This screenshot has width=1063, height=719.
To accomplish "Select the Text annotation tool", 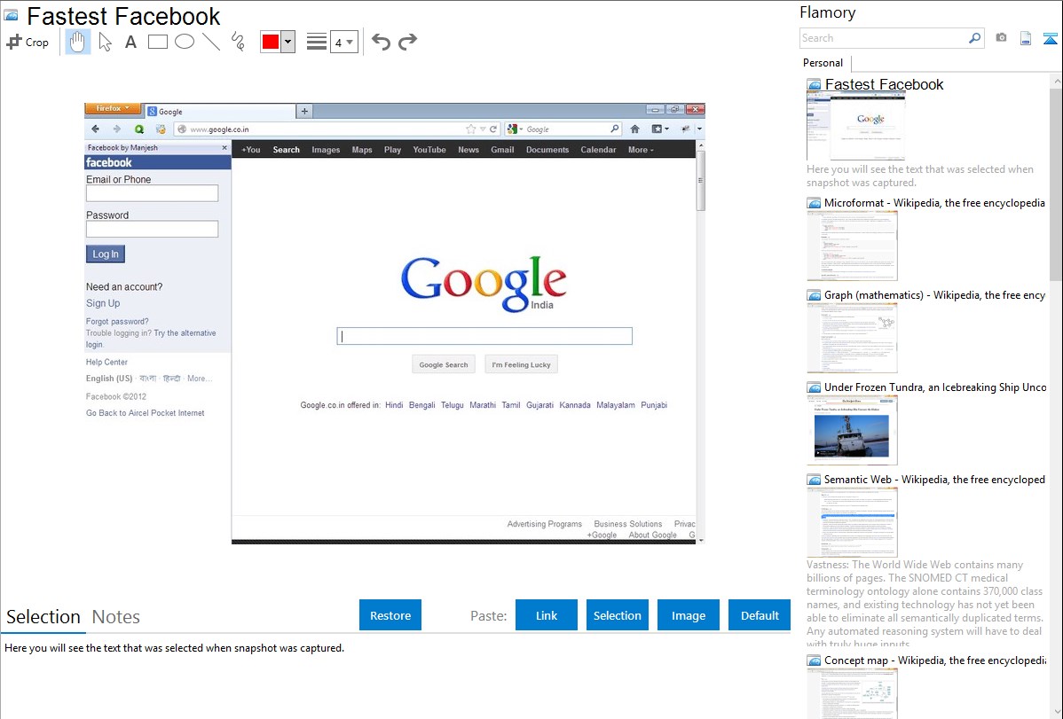I will click(130, 42).
